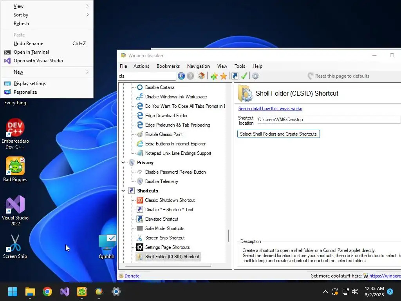
Task: Click the greyed forward arrow in Winaero toolbar
Action: 190,76
